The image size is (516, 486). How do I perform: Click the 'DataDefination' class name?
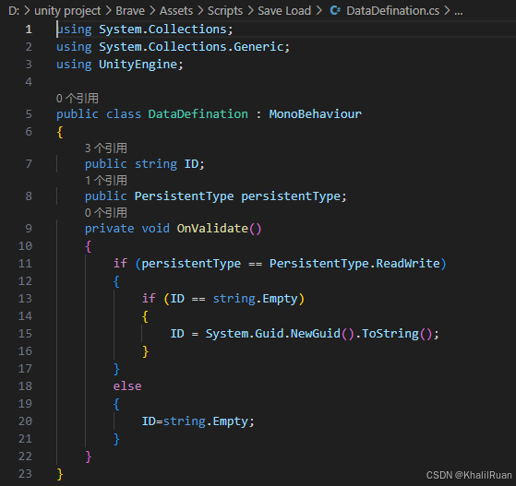coord(198,114)
